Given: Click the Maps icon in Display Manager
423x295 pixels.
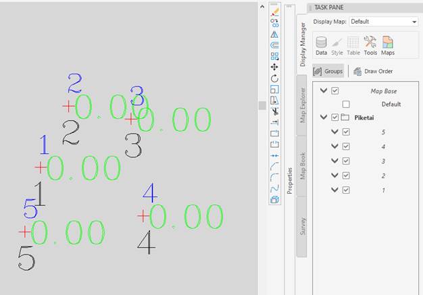Looking at the screenshot, I should [x=388, y=45].
